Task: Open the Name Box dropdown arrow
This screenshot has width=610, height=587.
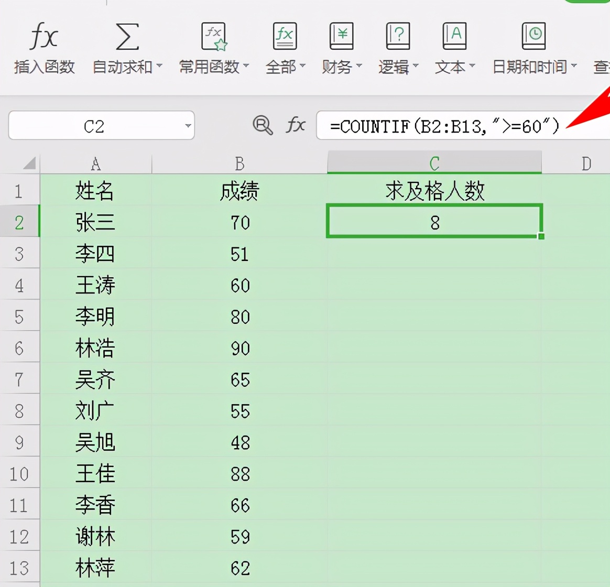Action: click(188, 126)
